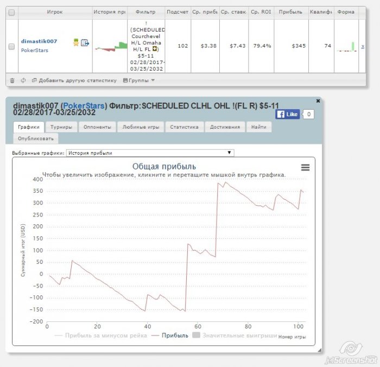Viewport: 380px width, 367px height.
Task: Open the Группы dropdown
Action: point(138,80)
